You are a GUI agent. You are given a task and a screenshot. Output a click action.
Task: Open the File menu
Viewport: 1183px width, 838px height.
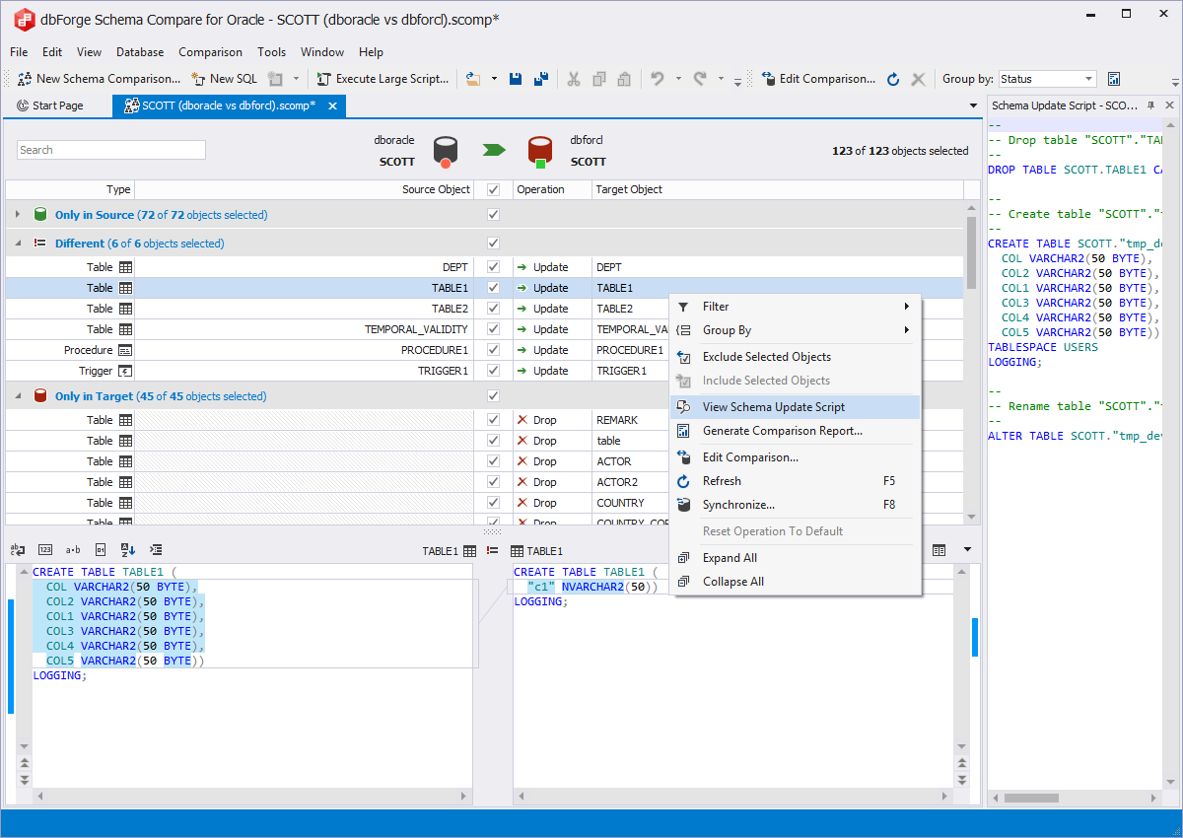point(19,52)
